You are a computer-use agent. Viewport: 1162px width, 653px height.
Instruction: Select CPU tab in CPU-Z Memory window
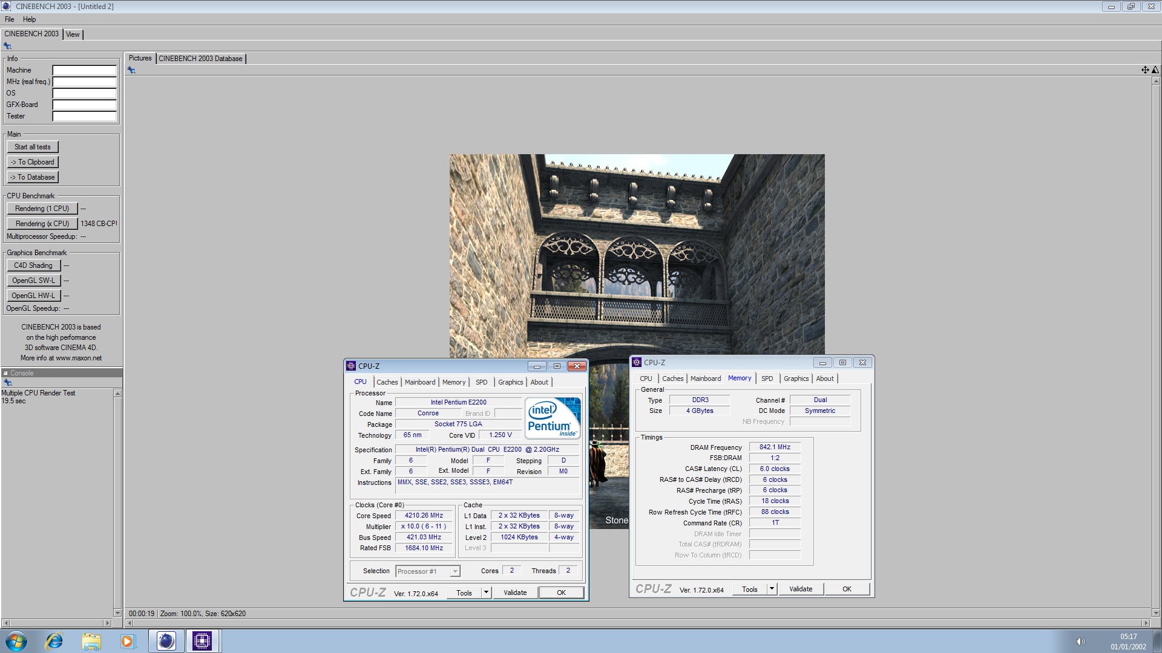tap(646, 378)
